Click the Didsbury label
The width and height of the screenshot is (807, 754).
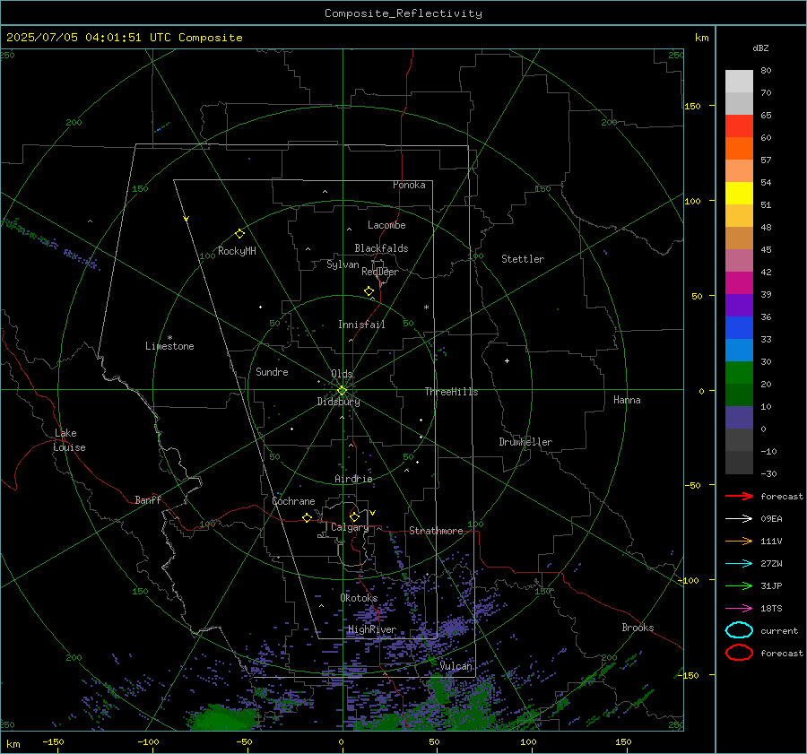click(338, 402)
